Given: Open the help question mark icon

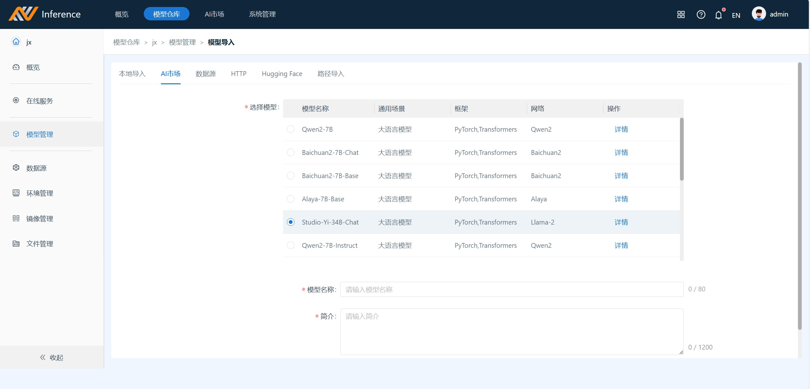Looking at the screenshot, I should (701, 15).
